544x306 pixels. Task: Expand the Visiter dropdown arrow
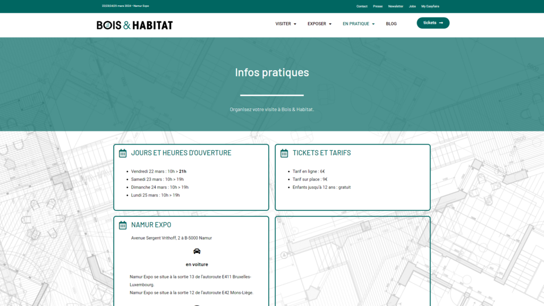point(295,24)
